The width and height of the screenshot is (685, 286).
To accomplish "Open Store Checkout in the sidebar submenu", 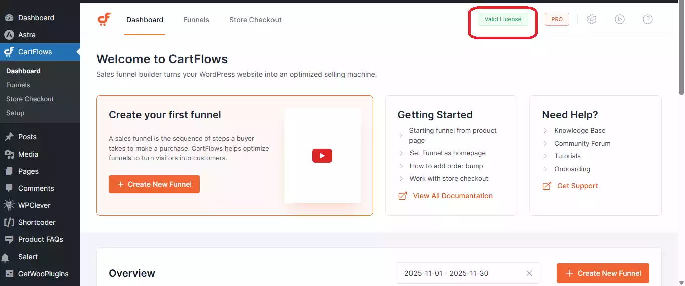I will [x=30, y=99].
